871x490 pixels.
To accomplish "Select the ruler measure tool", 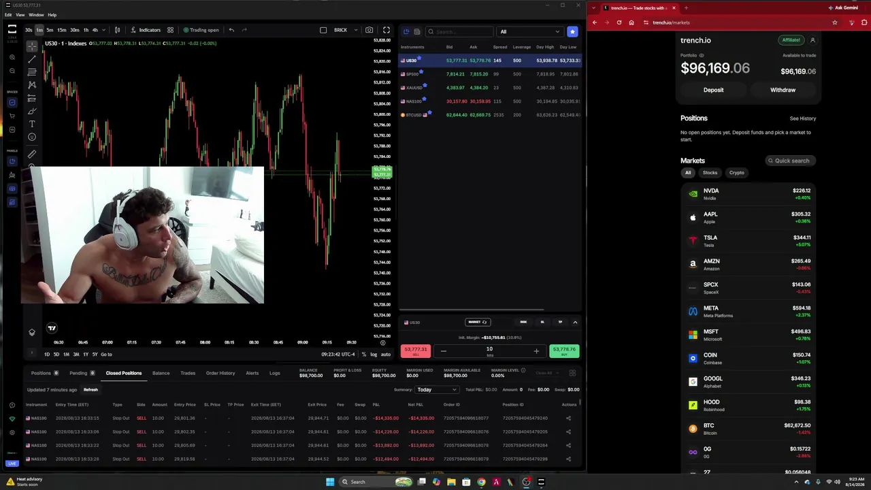I will (32, 154).
